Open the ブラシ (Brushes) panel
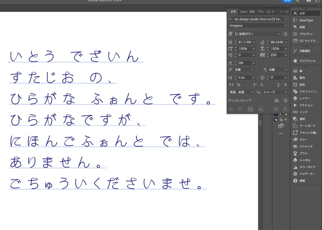 (x=306, y=153)
